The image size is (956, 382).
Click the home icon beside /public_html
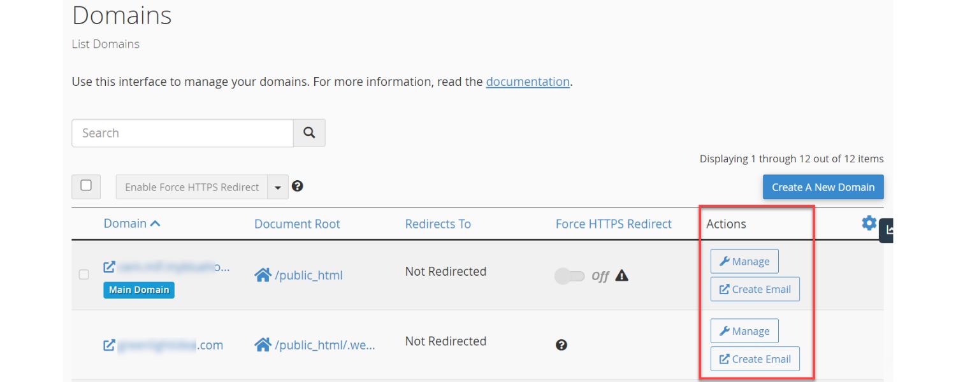(263, 274)
